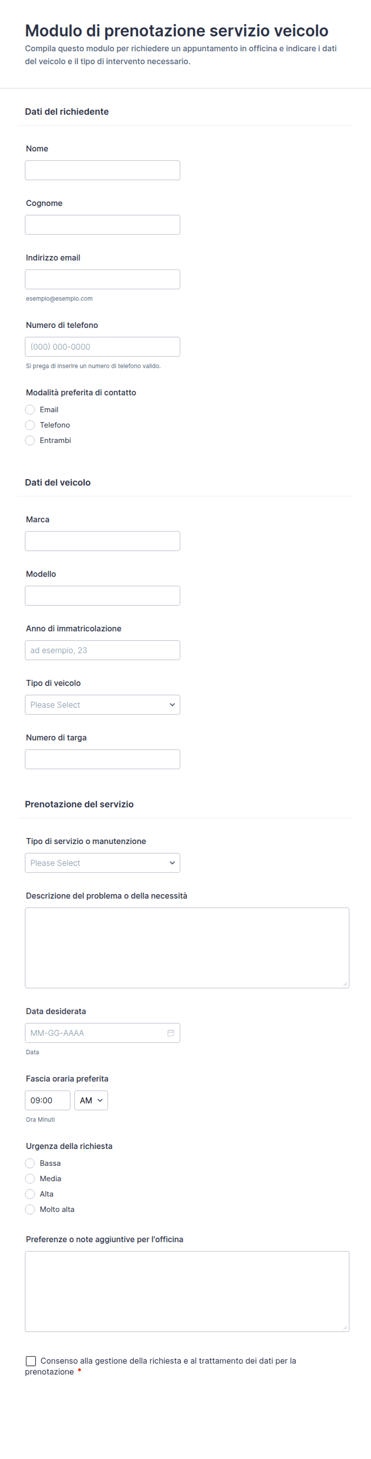Select Entrambi contact option

[x=30, y=440]
